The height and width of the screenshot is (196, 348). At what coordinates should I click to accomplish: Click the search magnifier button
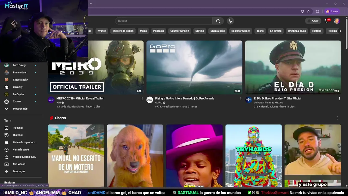pos(218,21)
